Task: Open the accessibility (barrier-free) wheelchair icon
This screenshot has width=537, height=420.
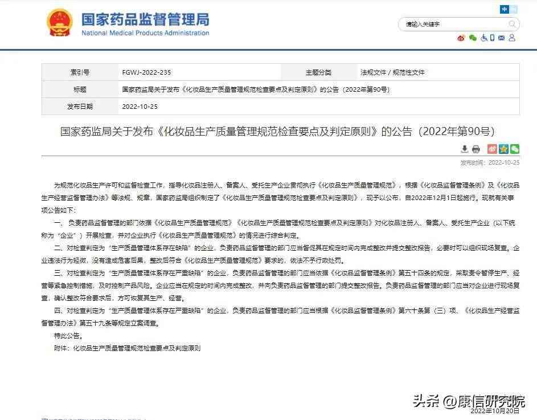Action: 484,37
